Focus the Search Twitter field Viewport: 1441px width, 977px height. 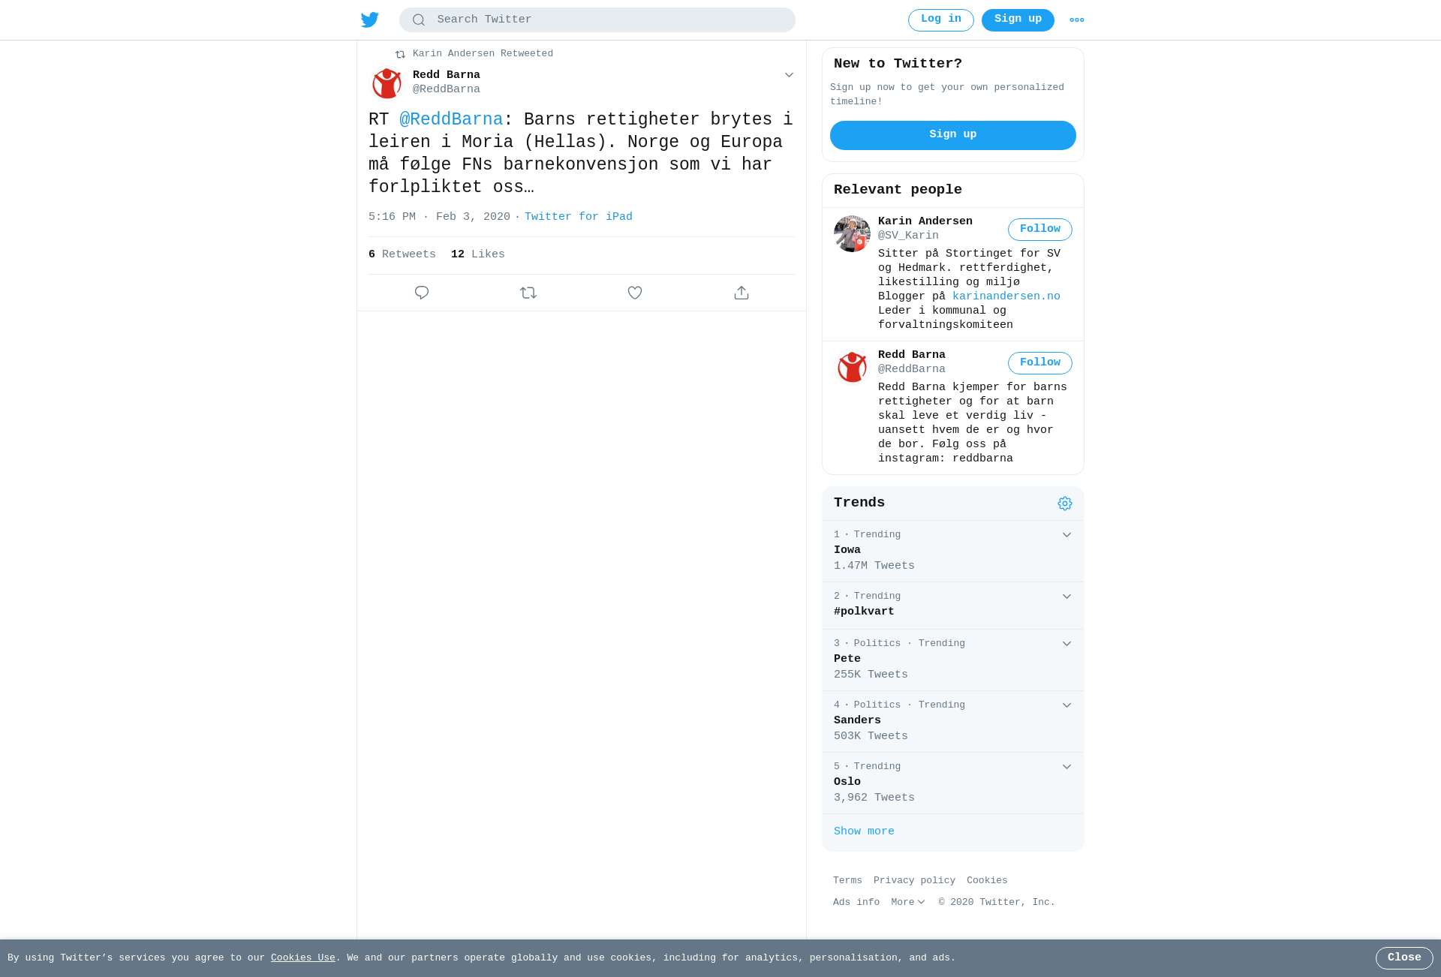pyautogui.click(x=597, y=20)
